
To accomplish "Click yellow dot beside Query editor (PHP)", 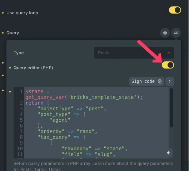I will pos(10,68).
